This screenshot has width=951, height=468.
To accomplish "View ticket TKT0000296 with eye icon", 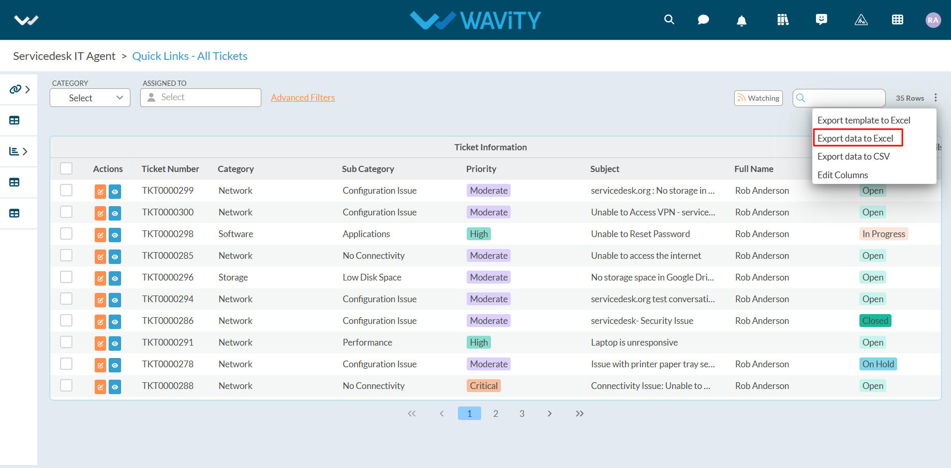I will tap(115, 278).
